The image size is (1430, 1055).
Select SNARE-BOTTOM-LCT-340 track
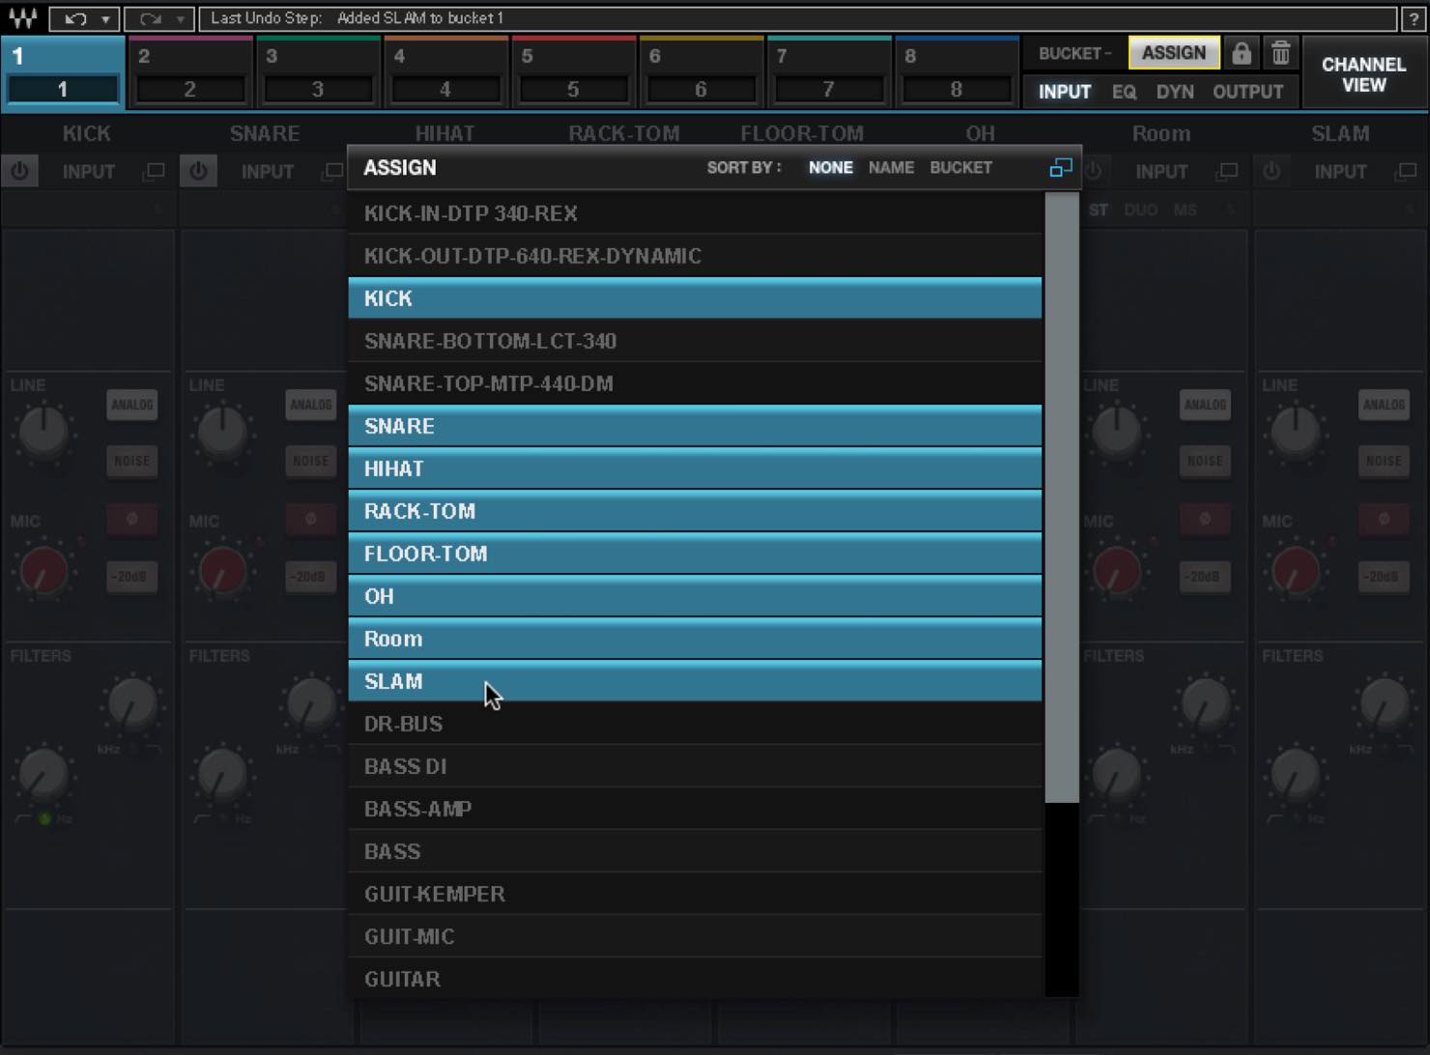(x=695, y=341)
